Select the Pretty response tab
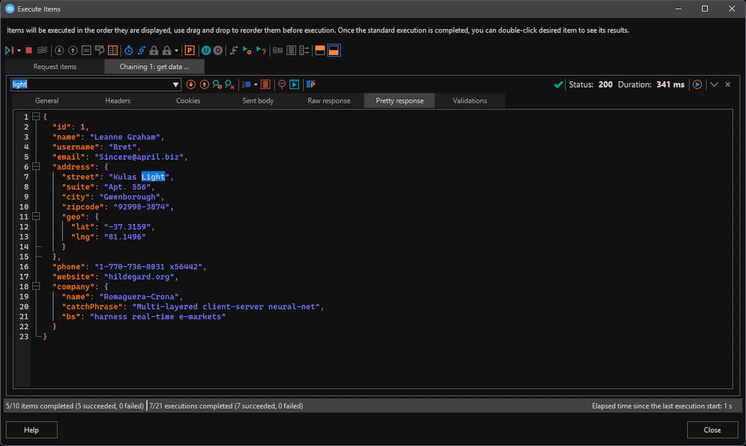This screenshot has width=746, height=446. [400, 101]
